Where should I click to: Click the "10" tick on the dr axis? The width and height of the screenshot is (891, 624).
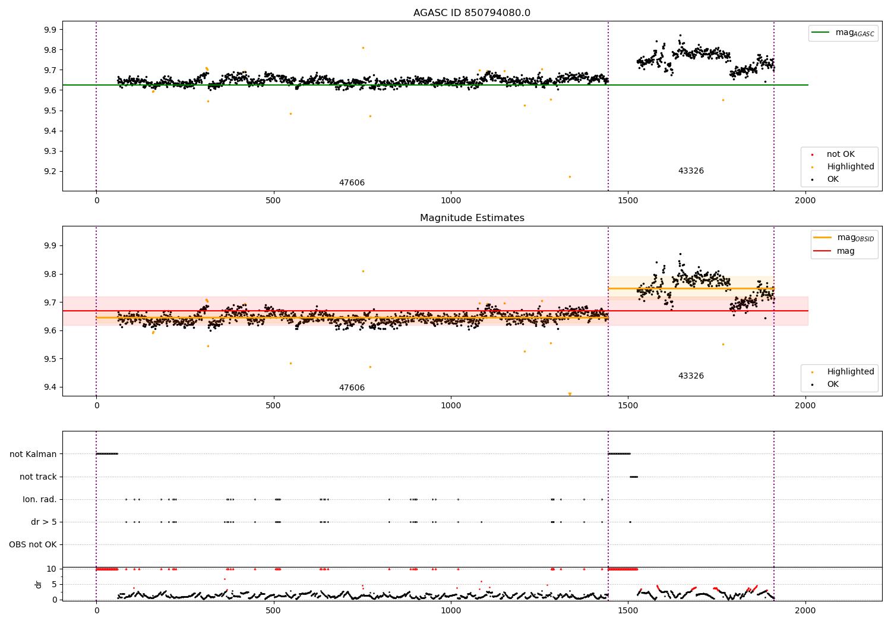pos(52,569)
